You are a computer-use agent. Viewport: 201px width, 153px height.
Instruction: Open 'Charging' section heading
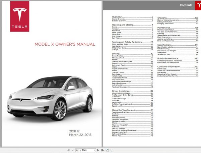pos(178,18)
